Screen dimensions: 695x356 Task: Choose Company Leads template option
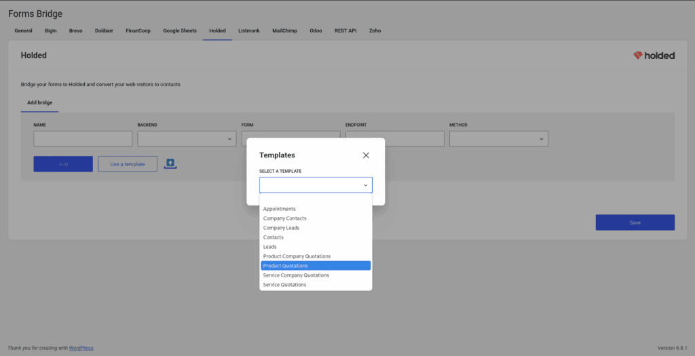coord(316,228)
